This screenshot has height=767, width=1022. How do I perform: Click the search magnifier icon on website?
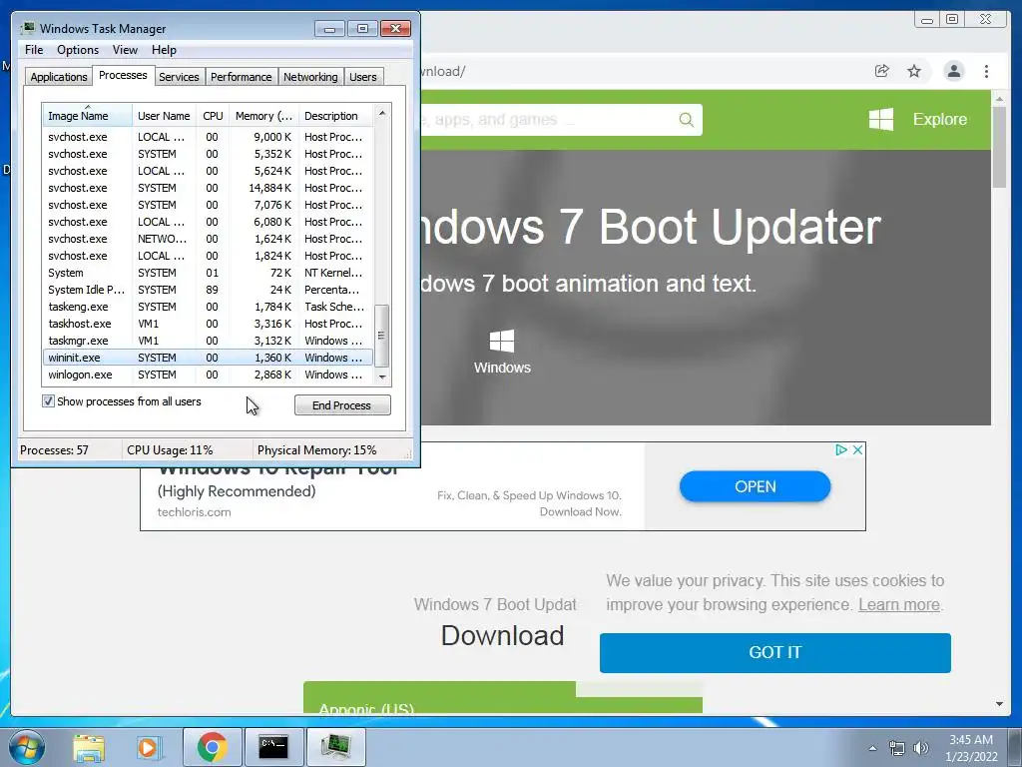tap(687, 120)
